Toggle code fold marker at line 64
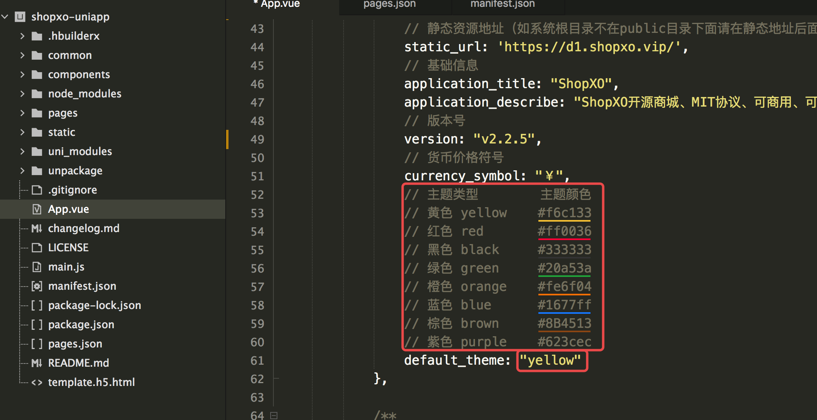Screen dimensions: 817x420 point(274,415)
